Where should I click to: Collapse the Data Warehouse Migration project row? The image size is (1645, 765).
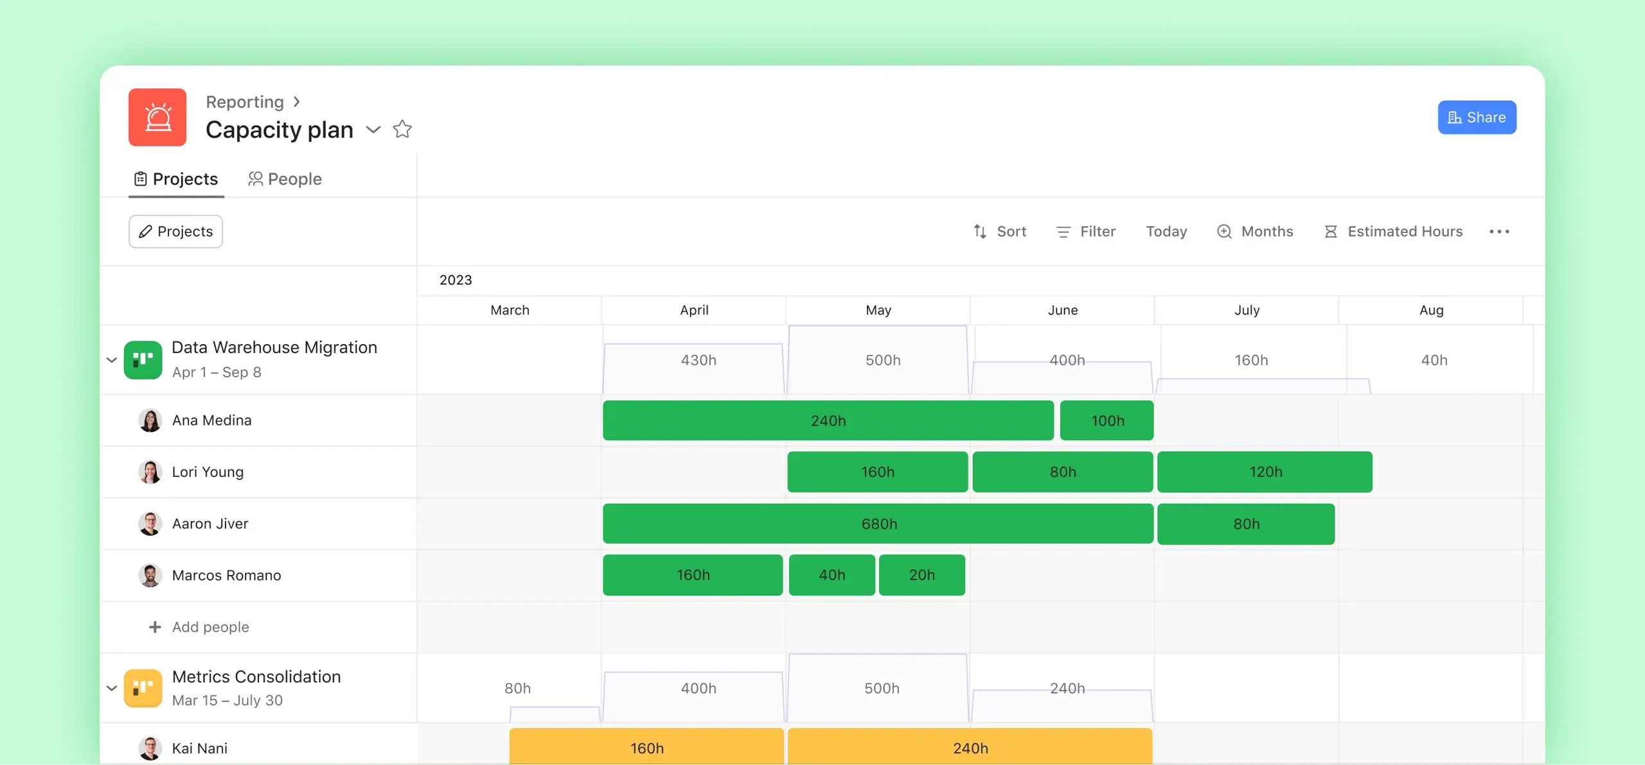[x=113, y=359]
